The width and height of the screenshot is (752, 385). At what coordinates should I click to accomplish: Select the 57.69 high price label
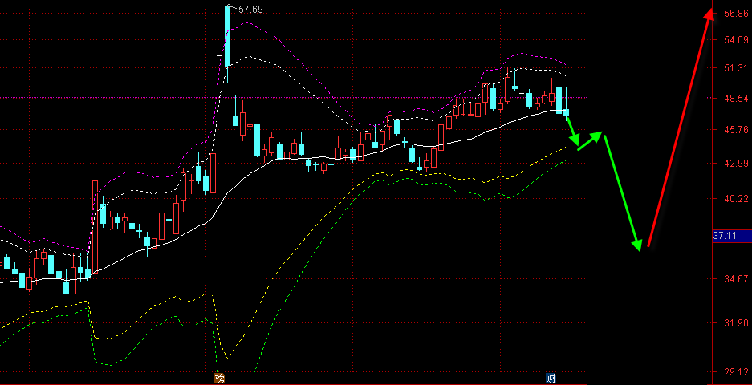(250, 9)
